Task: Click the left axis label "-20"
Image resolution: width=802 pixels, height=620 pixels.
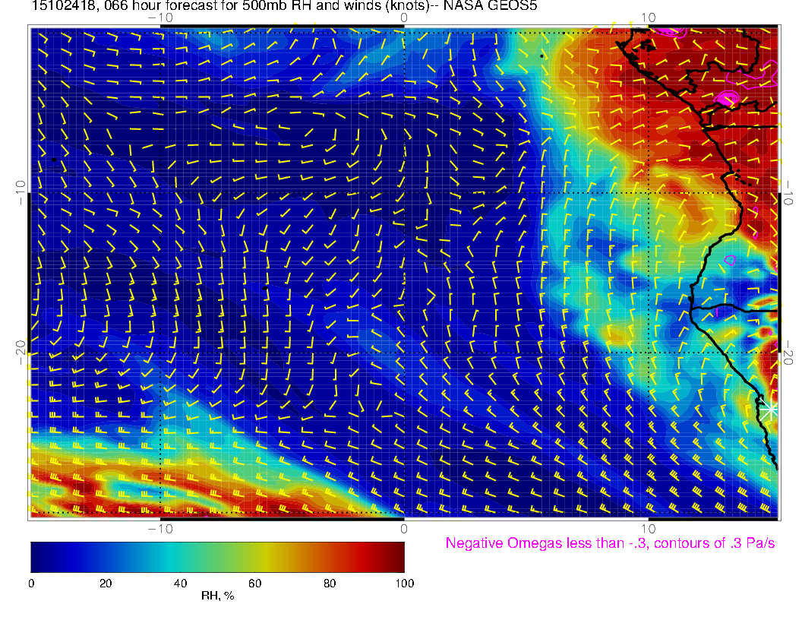Action: 21,353
